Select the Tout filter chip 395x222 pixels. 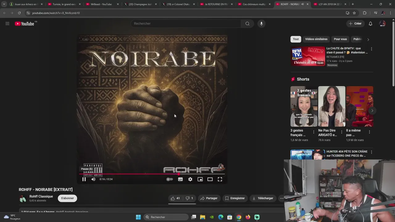point(296,39)
